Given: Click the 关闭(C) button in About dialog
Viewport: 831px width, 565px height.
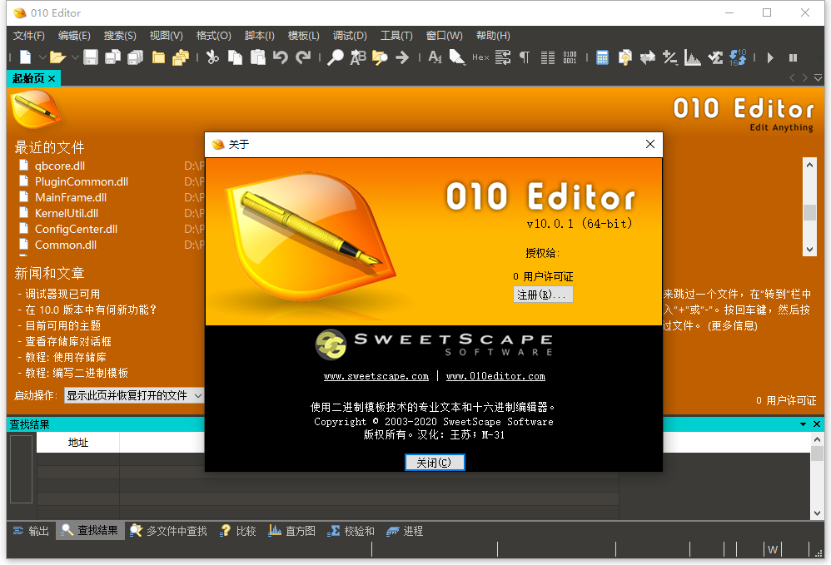Looking at the screenshot, I should point(435,463).
